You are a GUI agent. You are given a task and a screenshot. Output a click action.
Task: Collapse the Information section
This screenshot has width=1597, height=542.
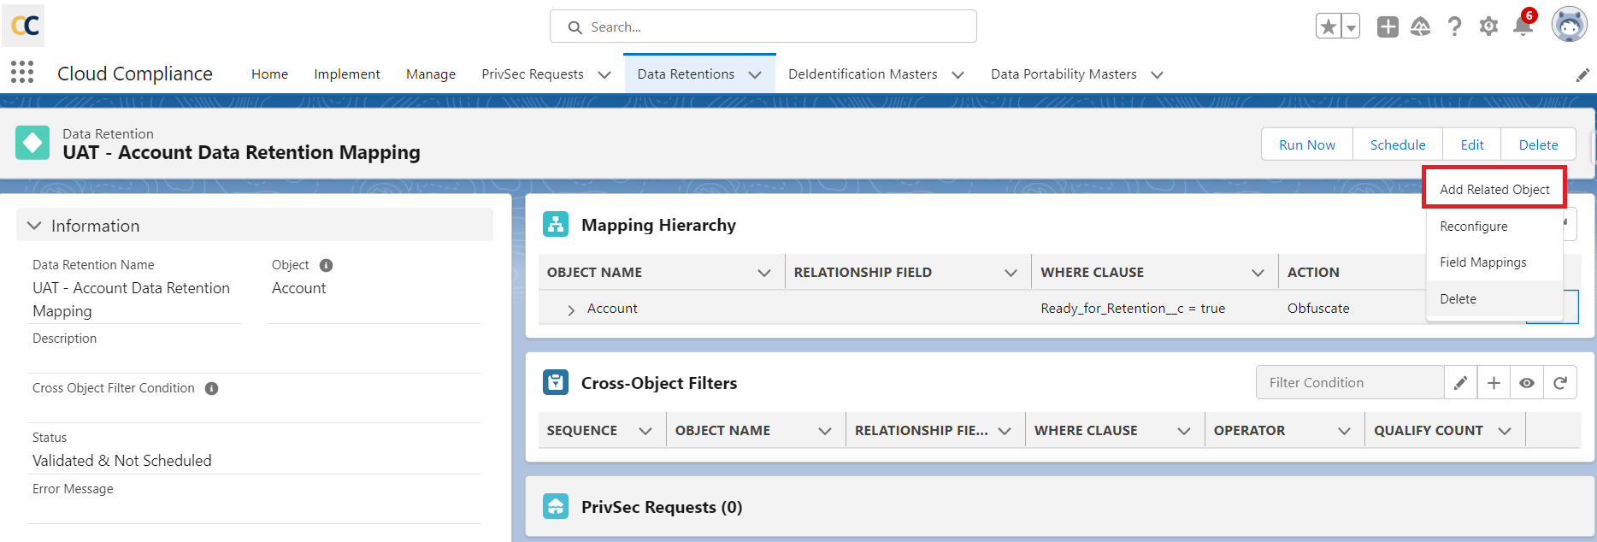34,226
